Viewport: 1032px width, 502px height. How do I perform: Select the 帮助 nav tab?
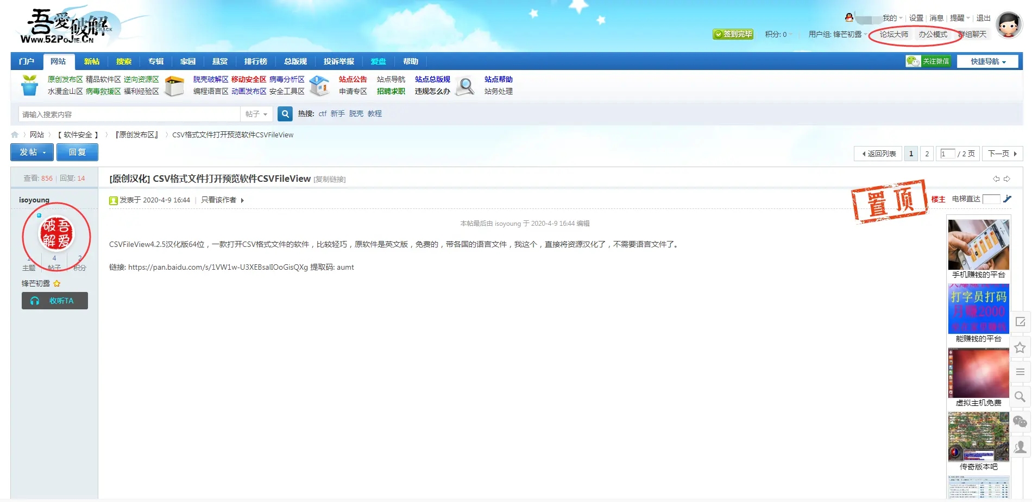[x=411, y=61]
